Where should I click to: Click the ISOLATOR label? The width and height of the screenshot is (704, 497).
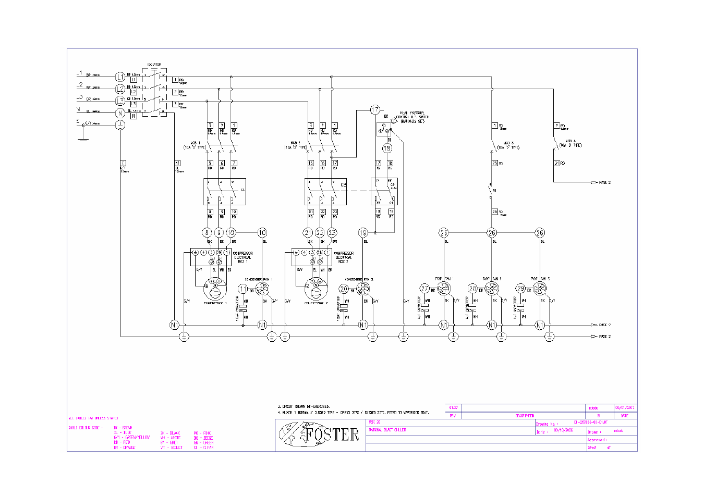coord(154,65)
